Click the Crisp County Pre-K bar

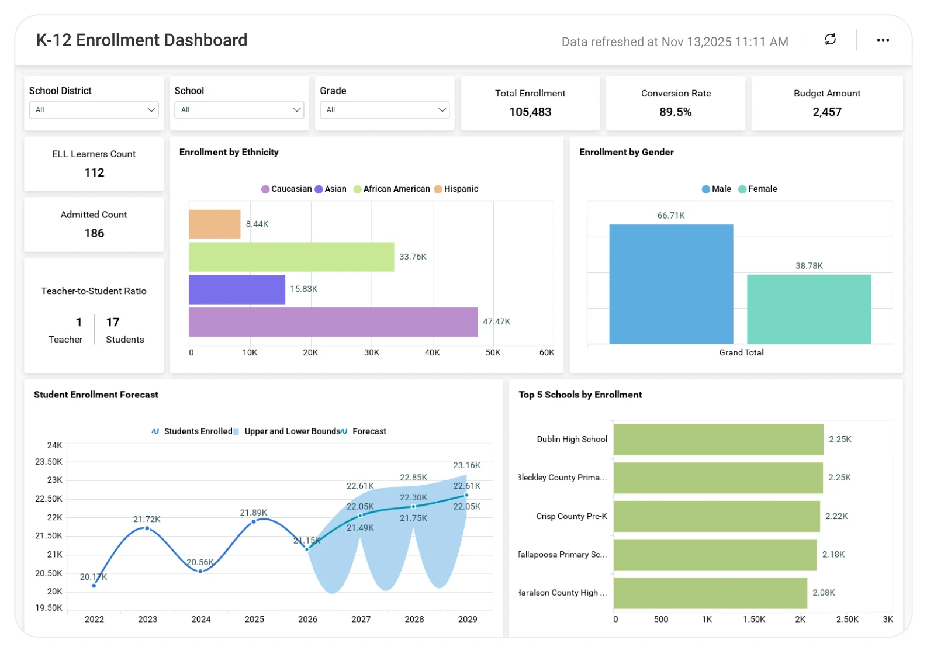pyautogui.click(x=717, y=516)
